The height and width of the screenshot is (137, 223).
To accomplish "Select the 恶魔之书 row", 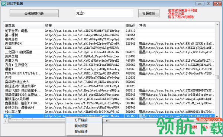I will tap(109, 61).
